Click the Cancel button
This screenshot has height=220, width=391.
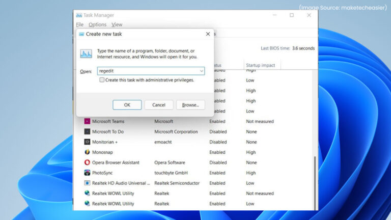159,105
